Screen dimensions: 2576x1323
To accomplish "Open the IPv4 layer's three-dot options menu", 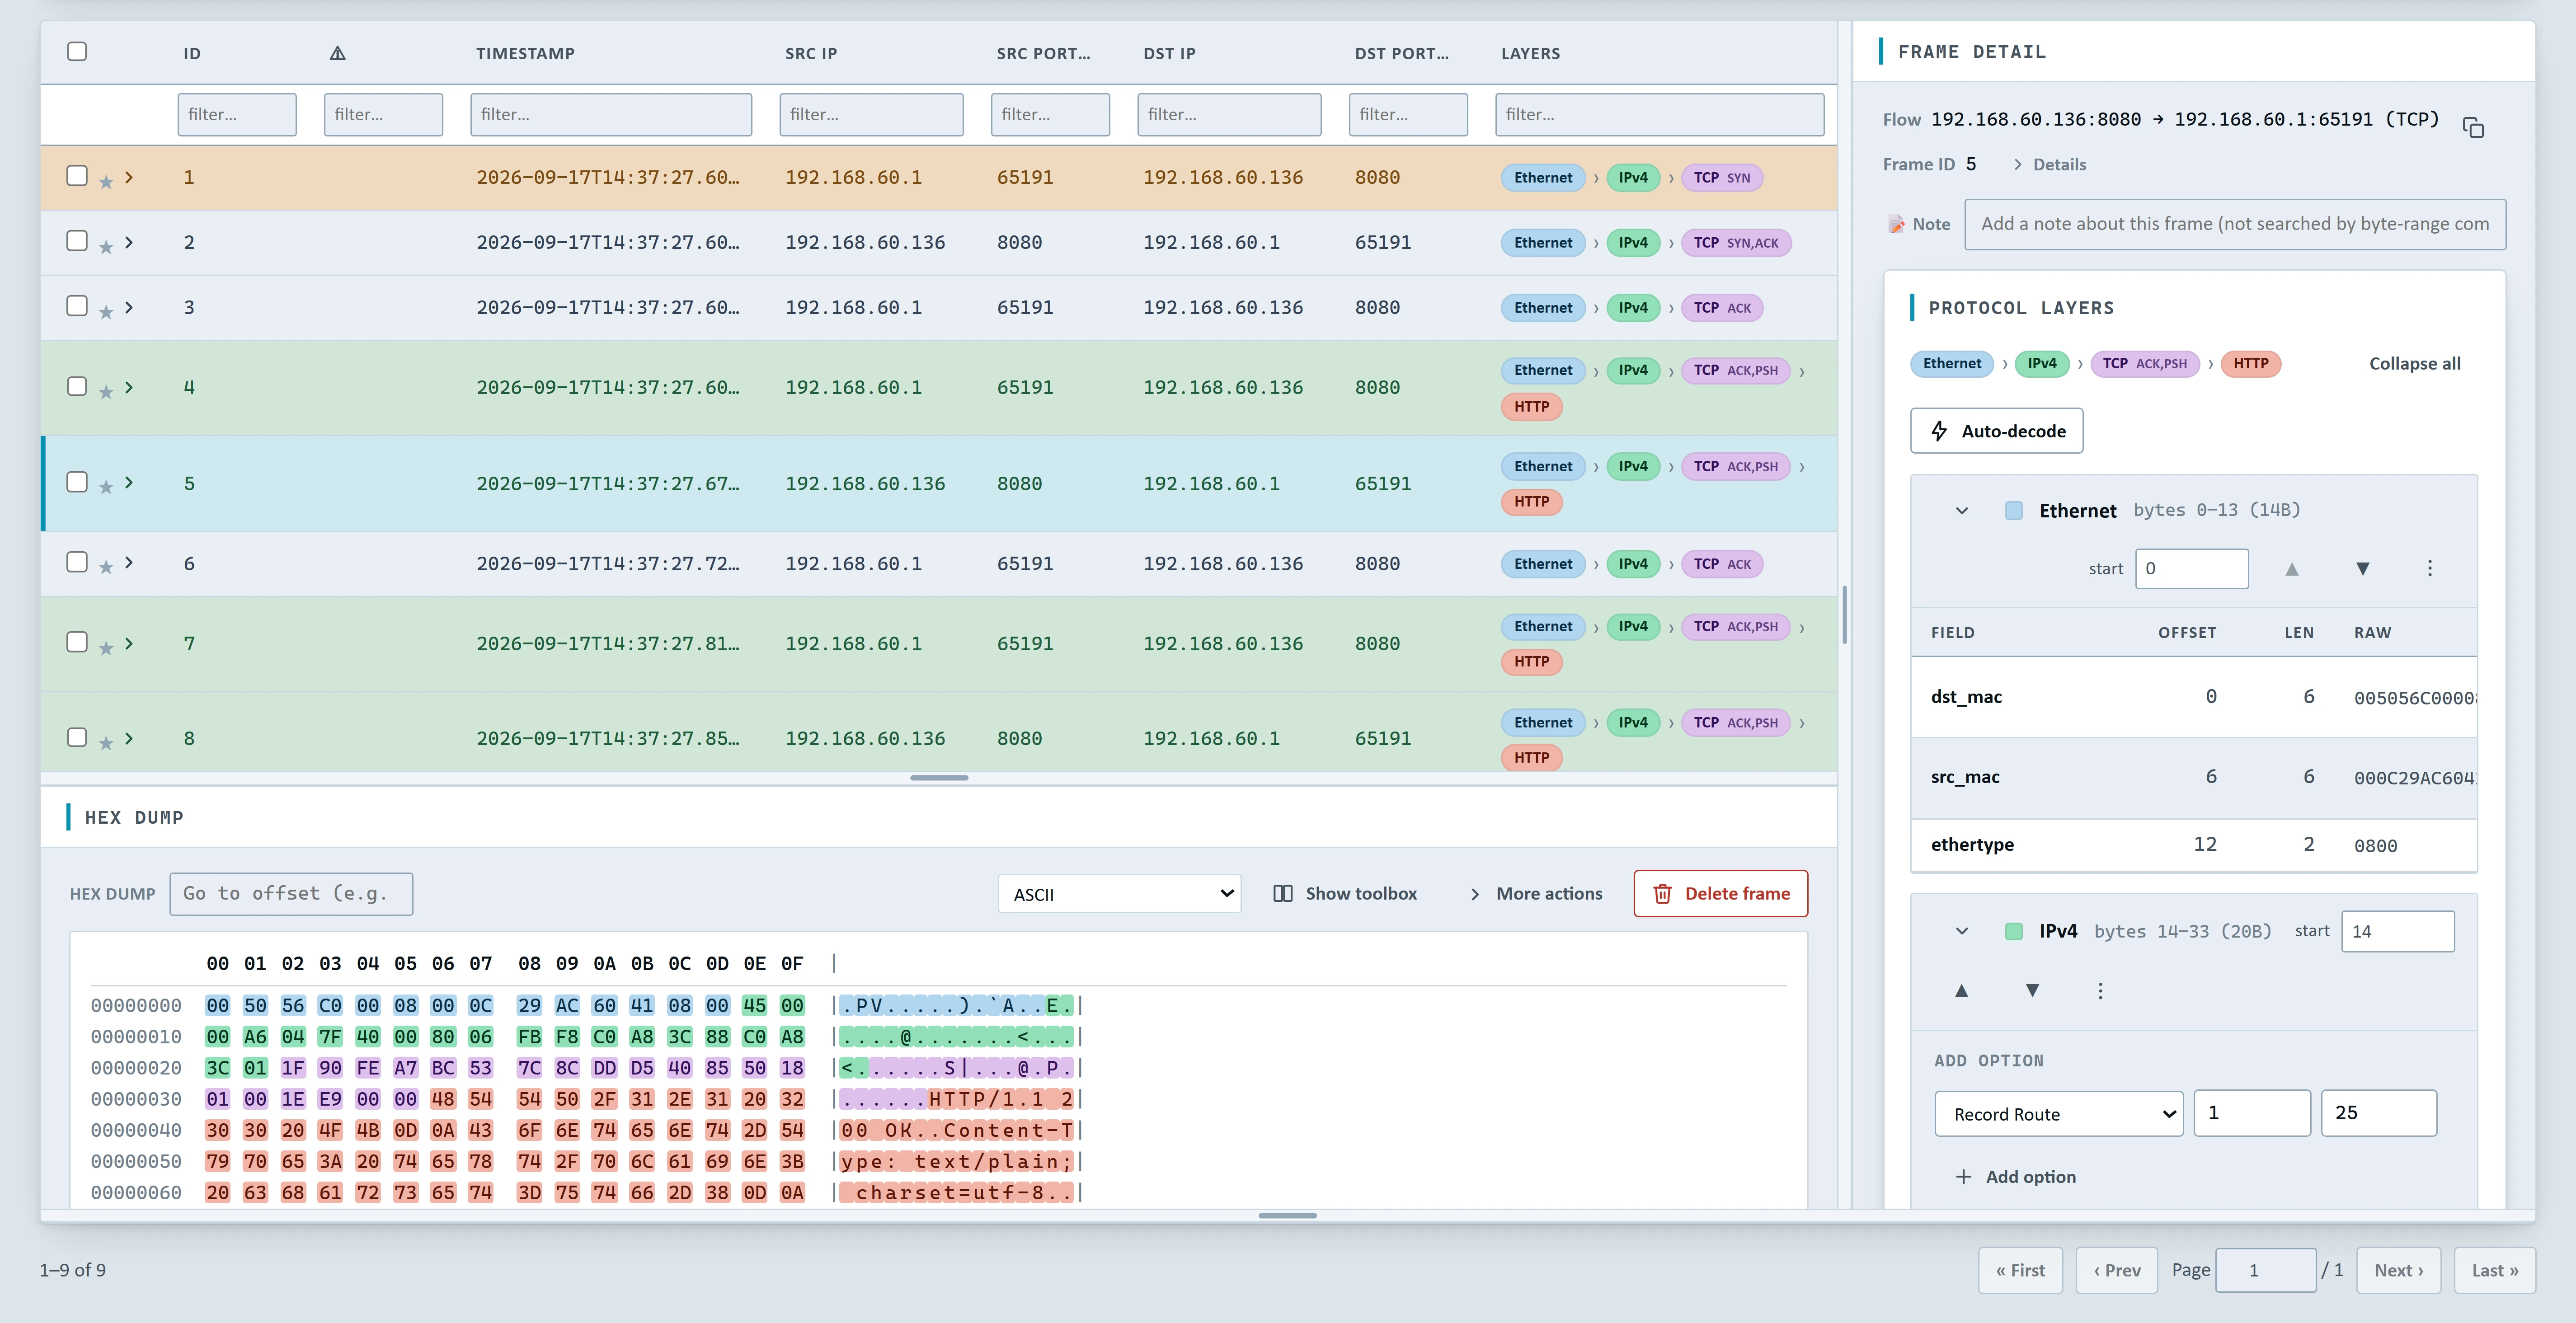I will (2100, 991).
